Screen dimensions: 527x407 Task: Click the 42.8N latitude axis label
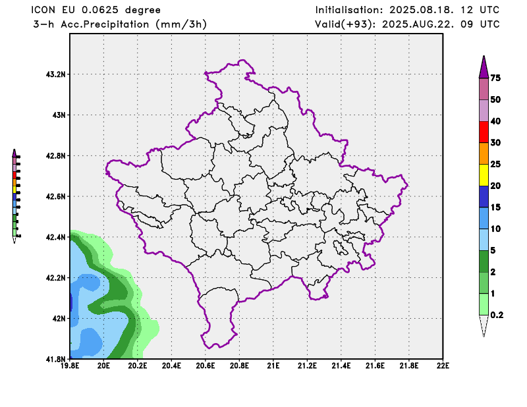56,155
